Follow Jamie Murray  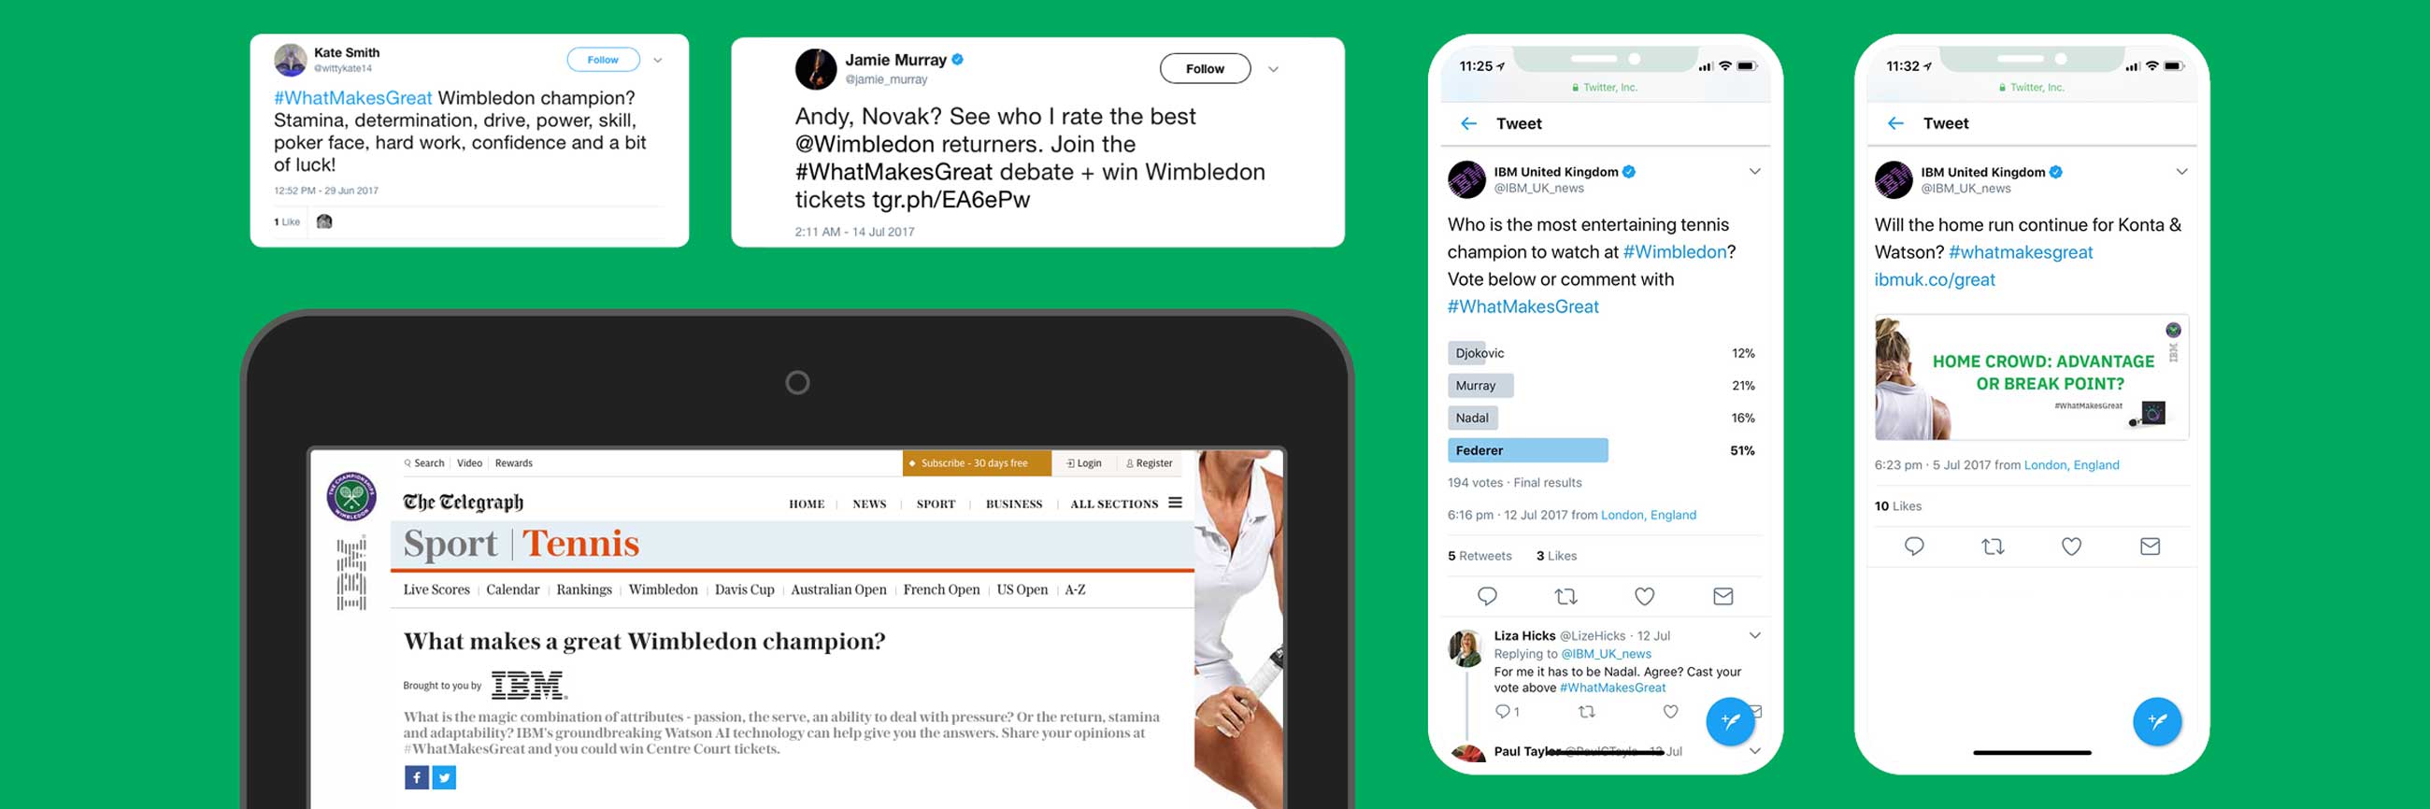pyautogui.click(x=1205, y=69)
